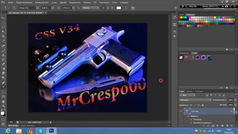Screen dimensions: 238x134
Task: Toggle Quick Mask mode
Action: [3, 119]
